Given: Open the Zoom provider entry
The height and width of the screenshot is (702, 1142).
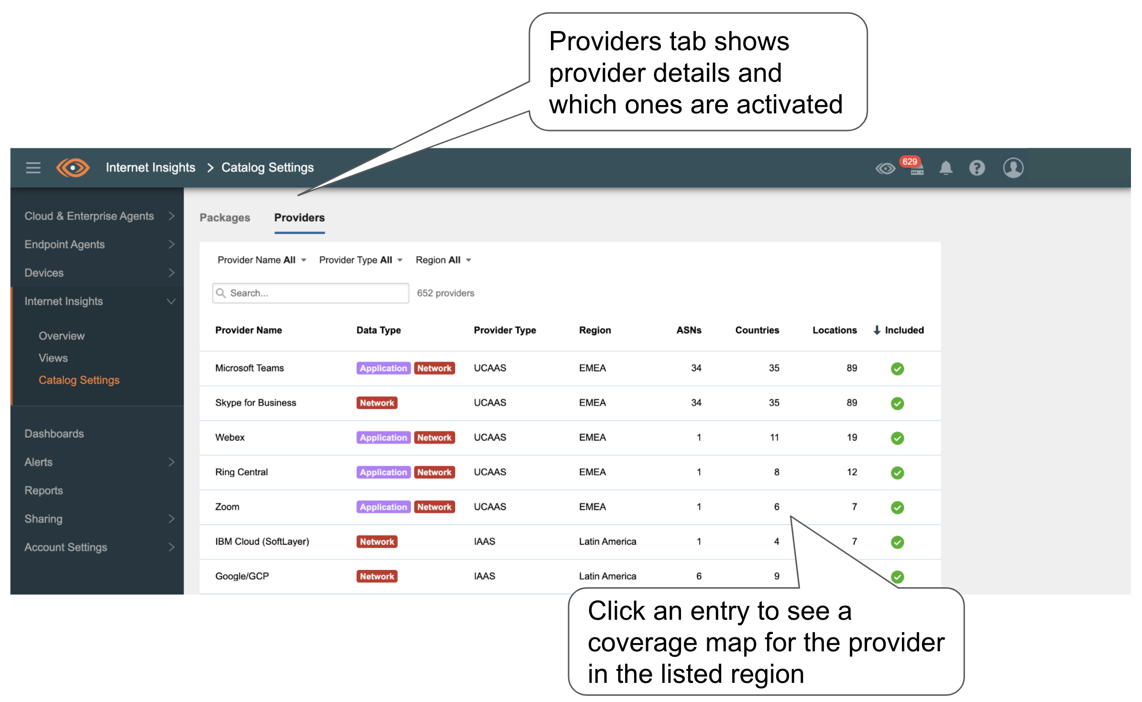Looking at the screenshot, I should (570, 507).
